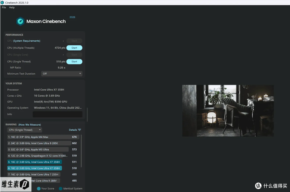Click the 16 Cores @ 3.69 GHz value

coord(47,96)
